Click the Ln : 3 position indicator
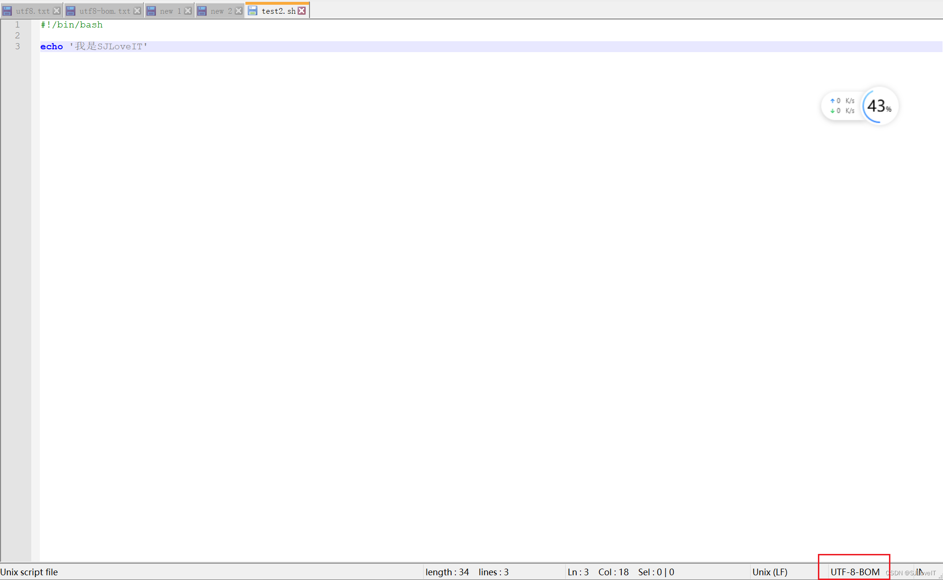This screenshot has height=580, width=943. pos(578,572)
